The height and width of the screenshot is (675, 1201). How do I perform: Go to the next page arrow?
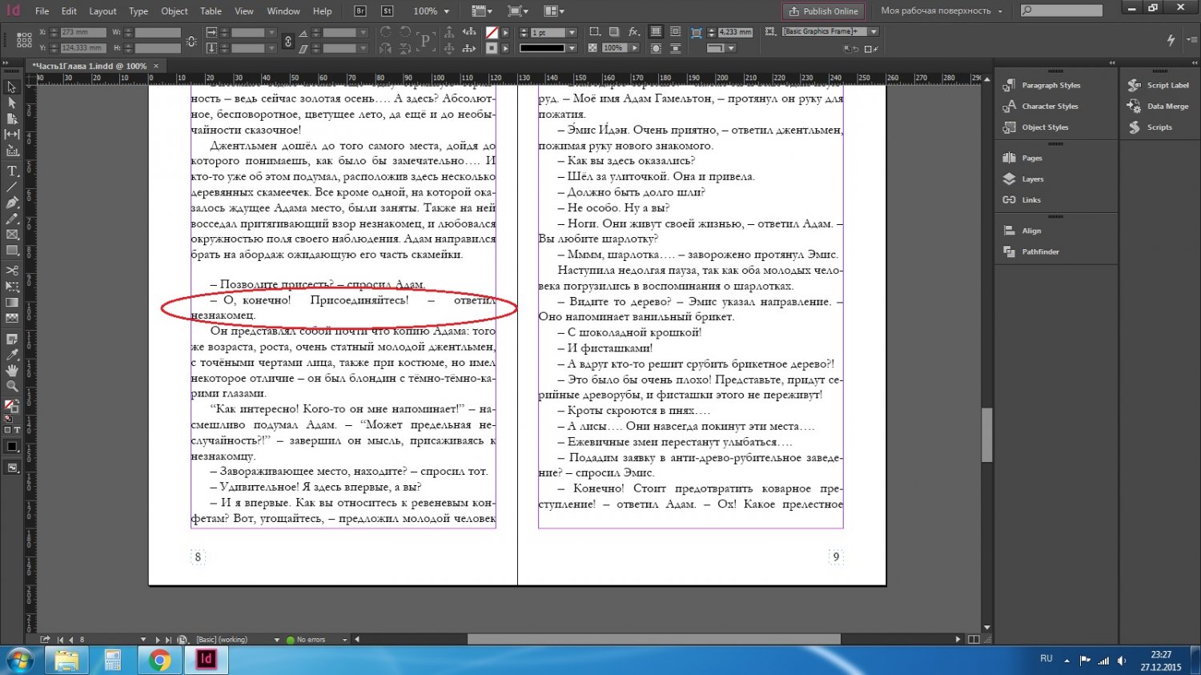[x=158, y=640]
